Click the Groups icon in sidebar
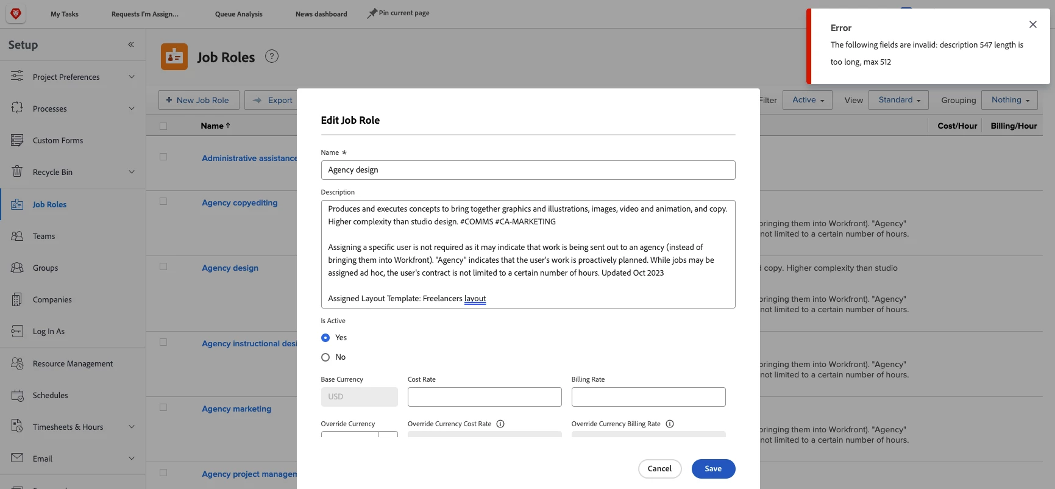The width and height of the screenshot is (1055, 489). [17, 268]
